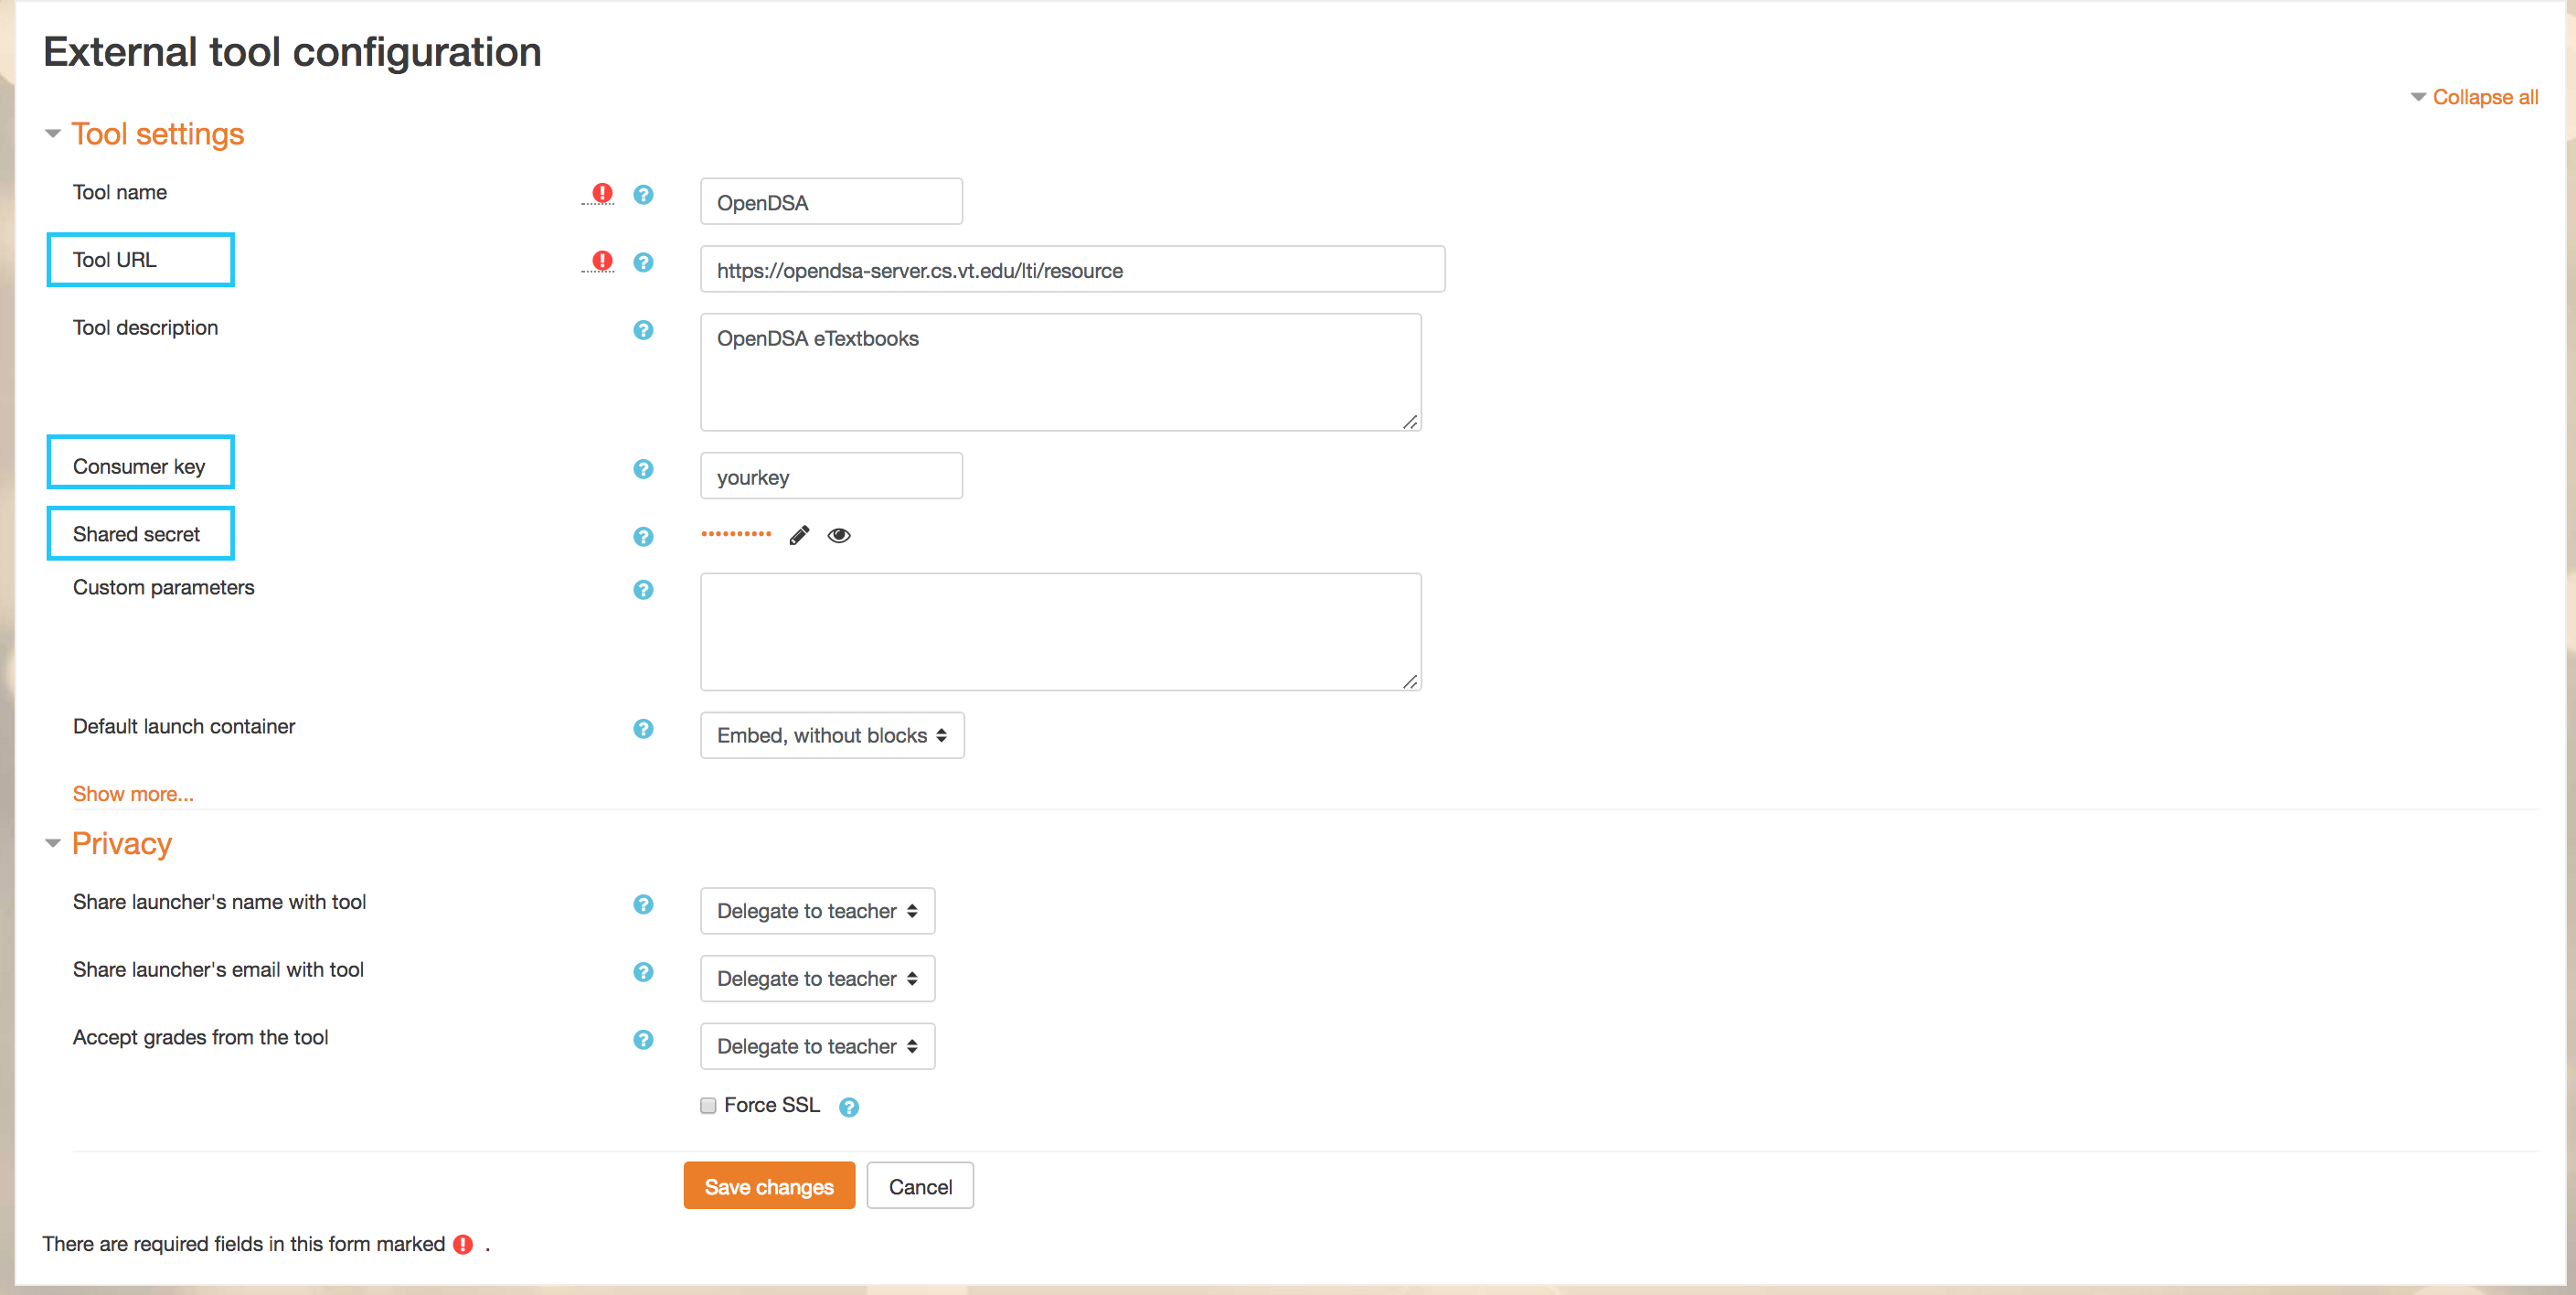Click the Cancel button
The image size is (2576, 1295).
tap(920, 1186)
